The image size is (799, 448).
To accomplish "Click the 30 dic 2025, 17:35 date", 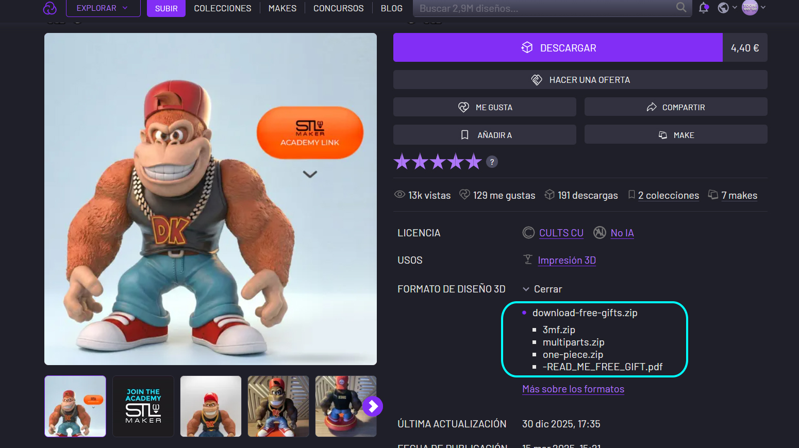I will (561, 424).
